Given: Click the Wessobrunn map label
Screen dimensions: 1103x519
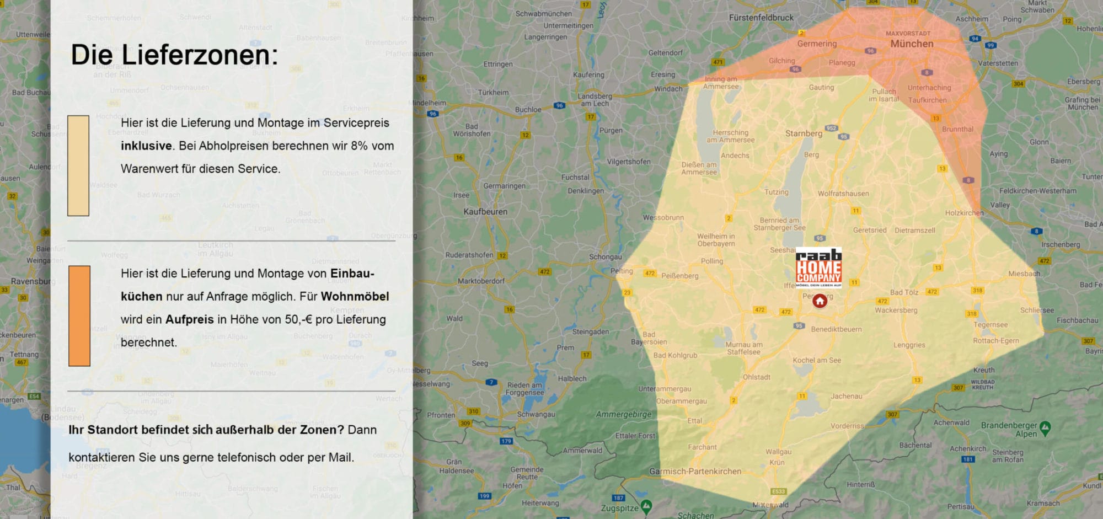Looking at the screenshot, I should click(663, 217).
